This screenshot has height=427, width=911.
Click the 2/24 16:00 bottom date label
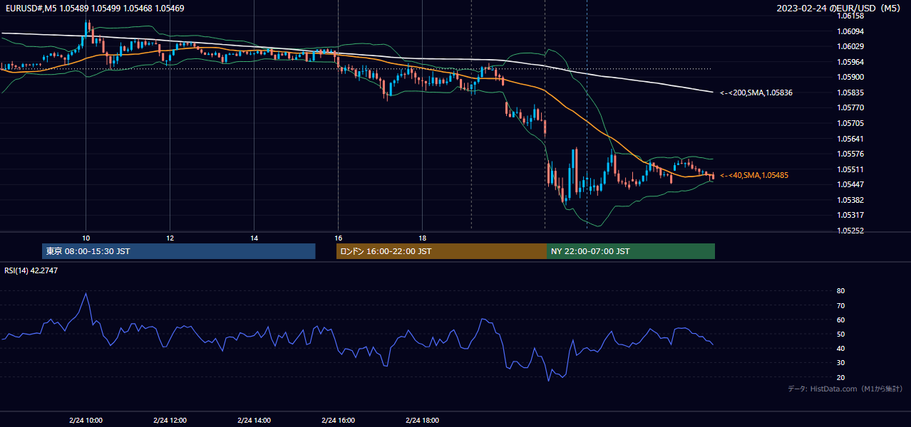[x=338, y=420]
